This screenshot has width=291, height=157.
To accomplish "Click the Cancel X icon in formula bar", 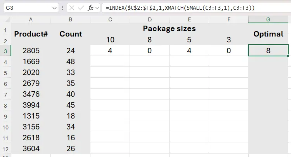I will pos(72,8).
